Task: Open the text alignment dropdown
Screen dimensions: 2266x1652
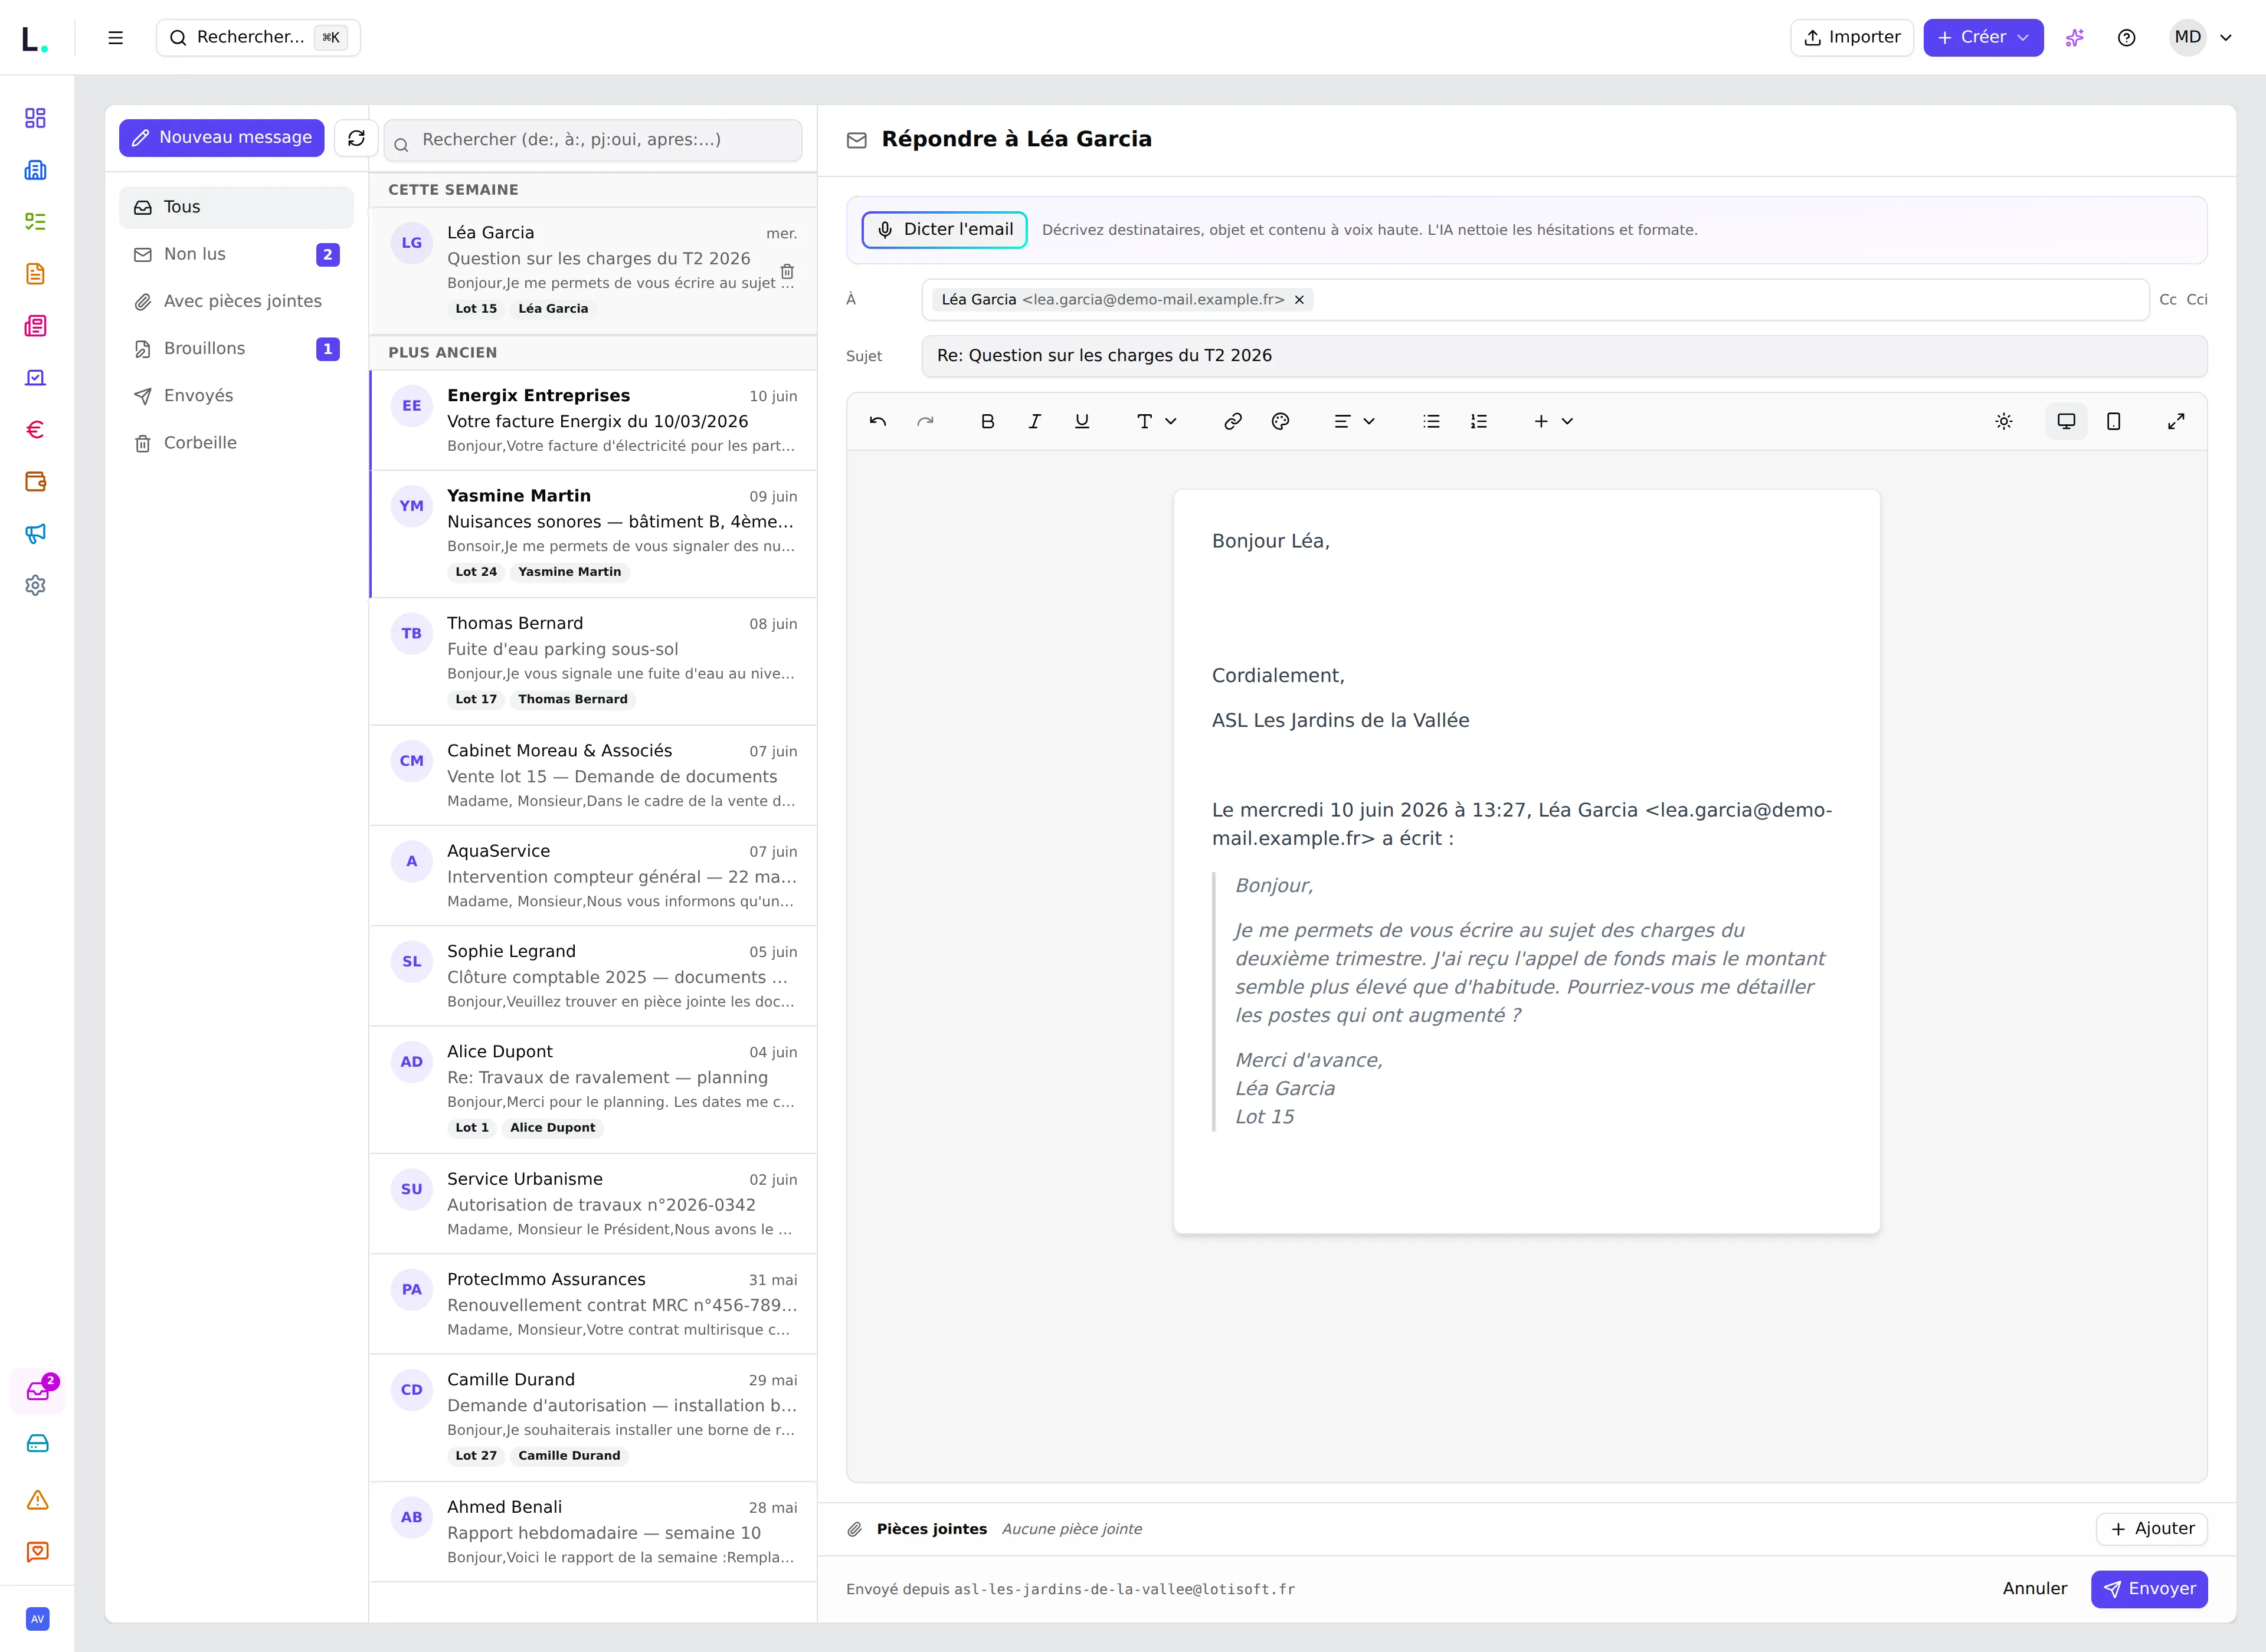Action: (1354, 422)
